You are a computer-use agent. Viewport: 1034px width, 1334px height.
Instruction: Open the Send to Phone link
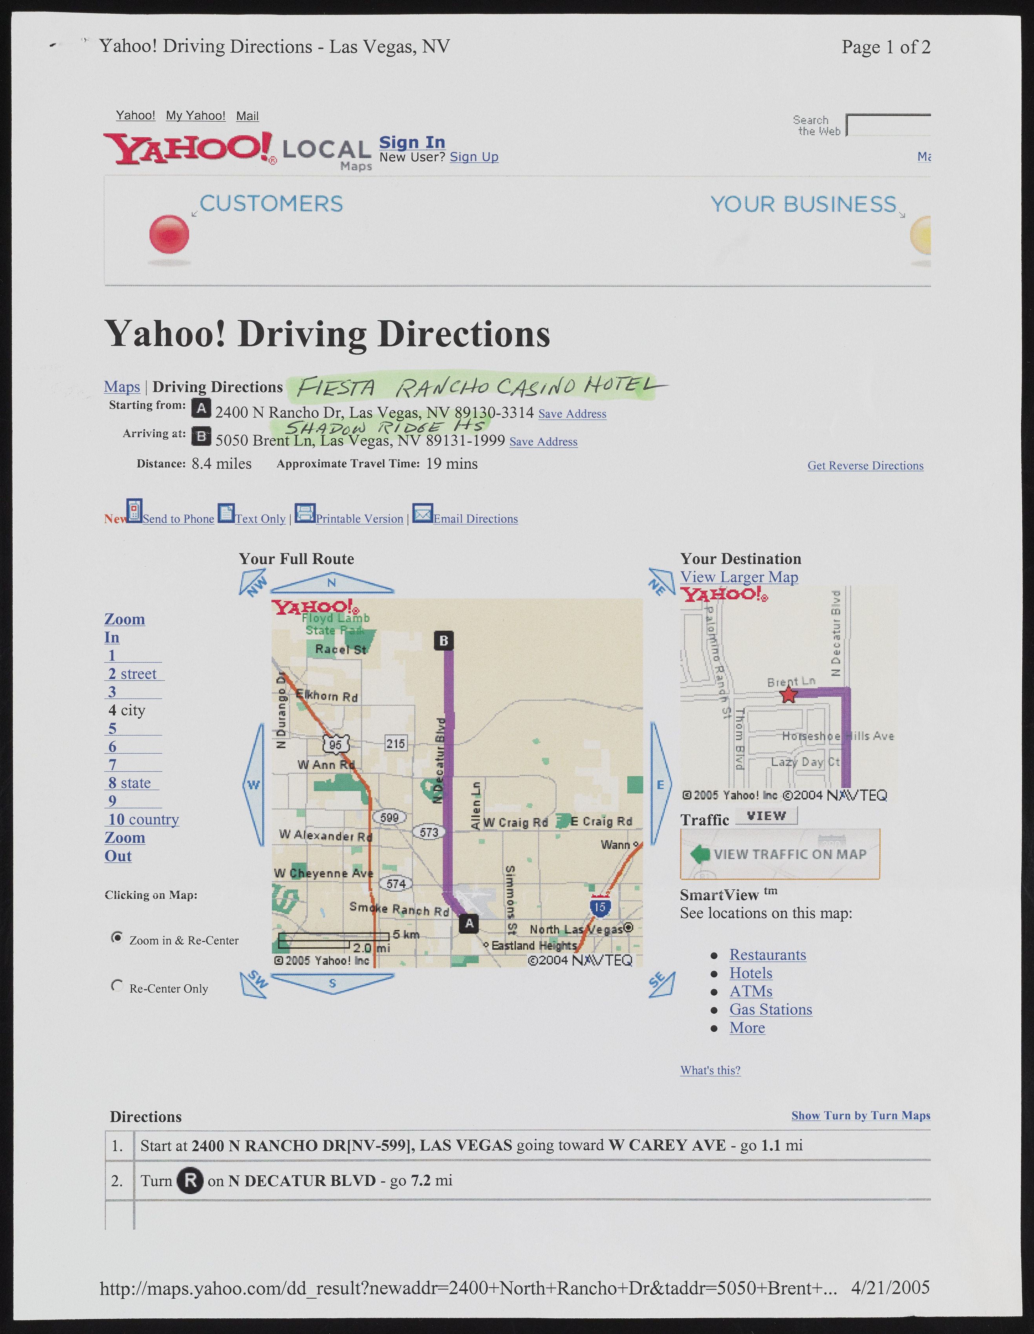tap(179, 518)
